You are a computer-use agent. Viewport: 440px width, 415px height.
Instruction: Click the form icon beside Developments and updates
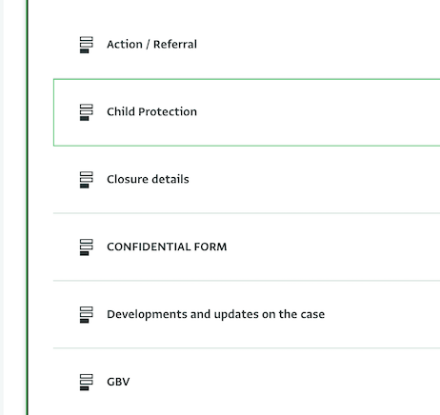point(86,315)
